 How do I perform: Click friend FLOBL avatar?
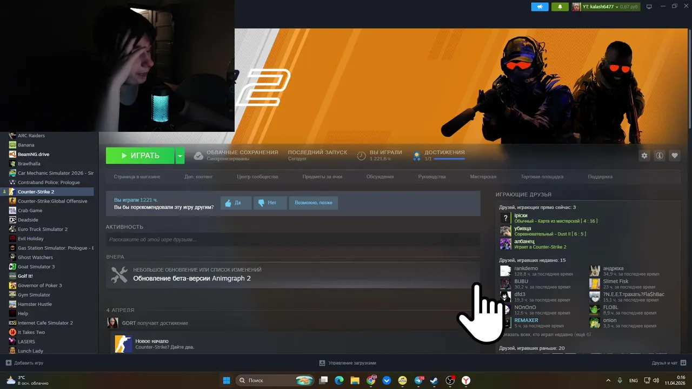[x=595, y=310]
